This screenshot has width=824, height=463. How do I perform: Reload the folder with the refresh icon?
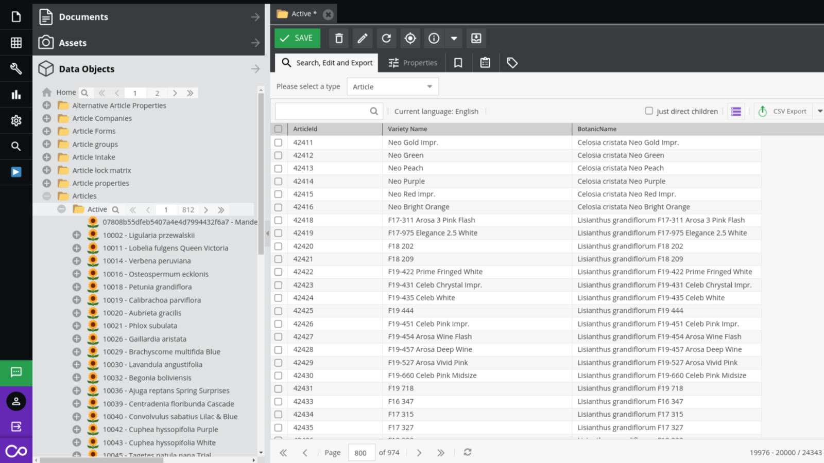[x=386, y=38]
